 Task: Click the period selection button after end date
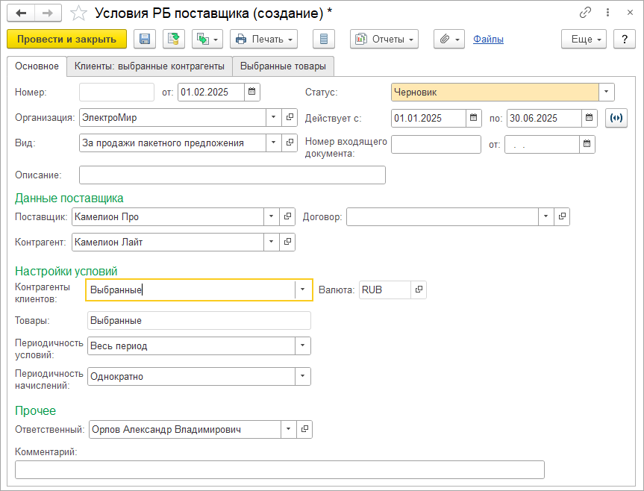pyautogui.click(x=616, y=118)
